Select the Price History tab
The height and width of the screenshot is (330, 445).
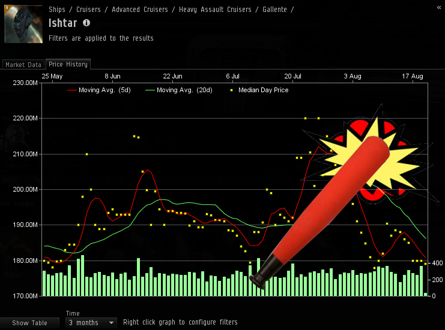68,64
